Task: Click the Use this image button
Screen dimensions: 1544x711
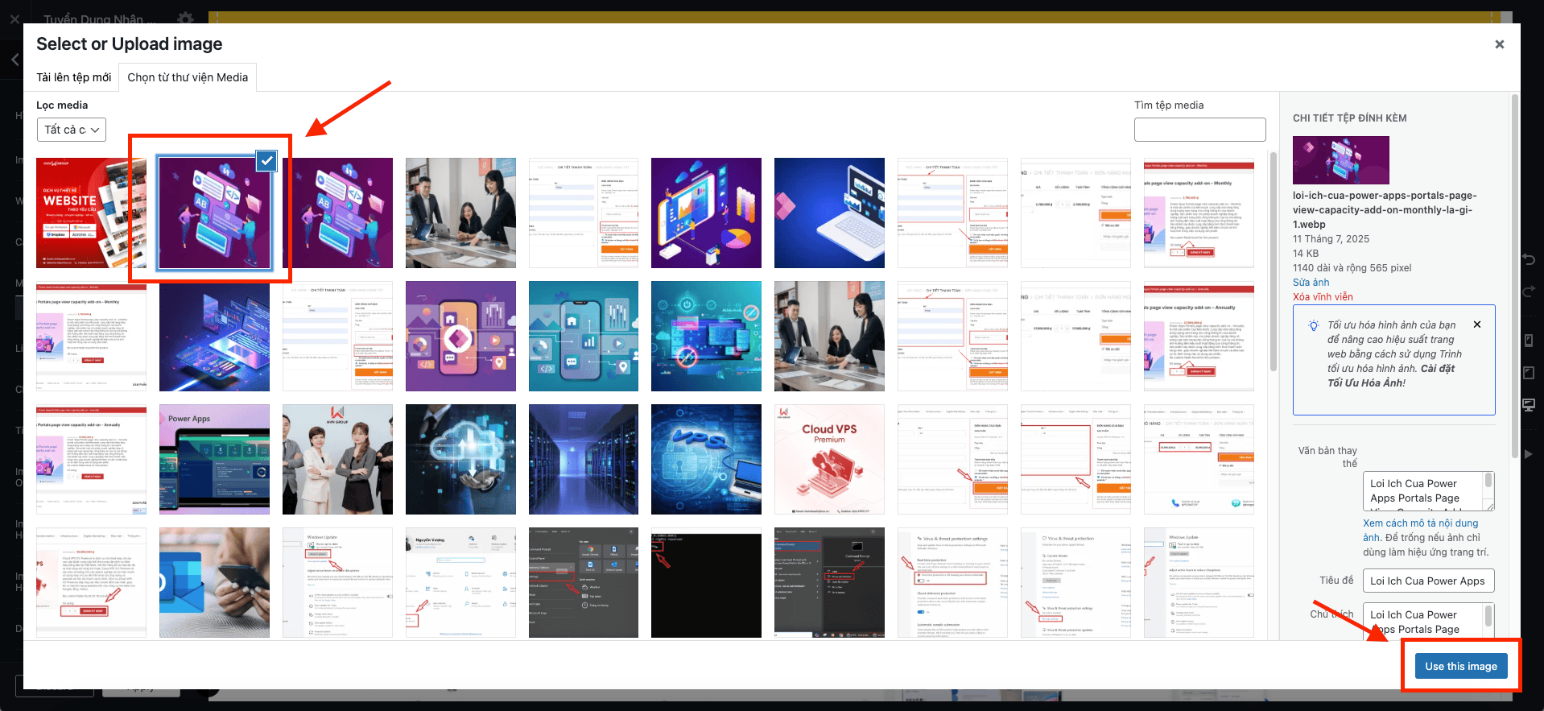Action: 1461,666
